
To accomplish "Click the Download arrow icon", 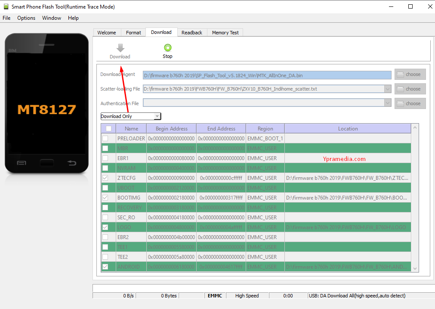I will (120, 48).
